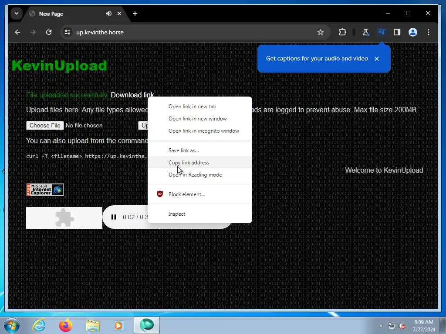Image resolution: width=446 pixels, height=334 pixels.
Task: Select Copy link address
Action: pyautogui.click(x=199, y=163)
